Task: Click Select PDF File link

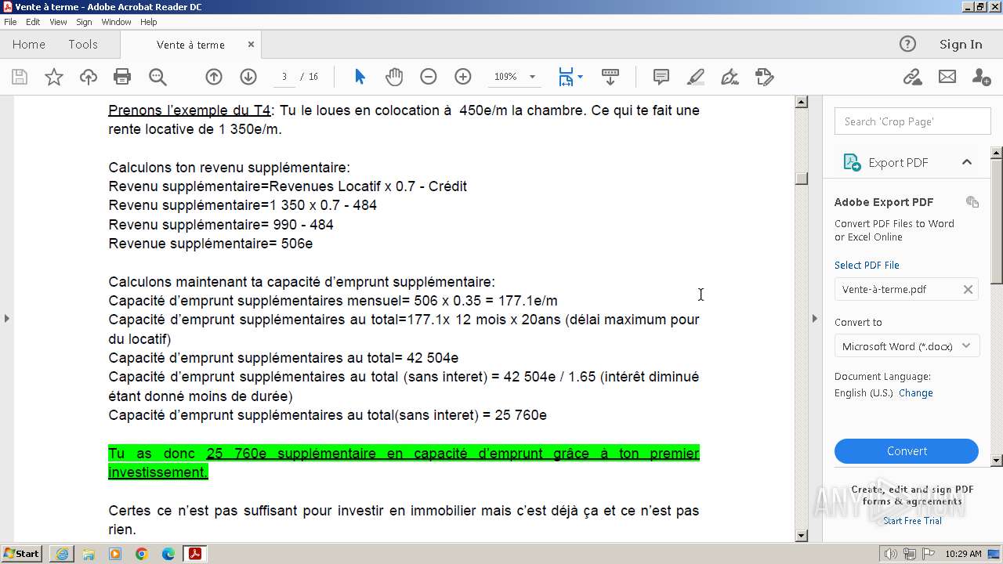Action: pyautogui.click(x=867, y=265)
